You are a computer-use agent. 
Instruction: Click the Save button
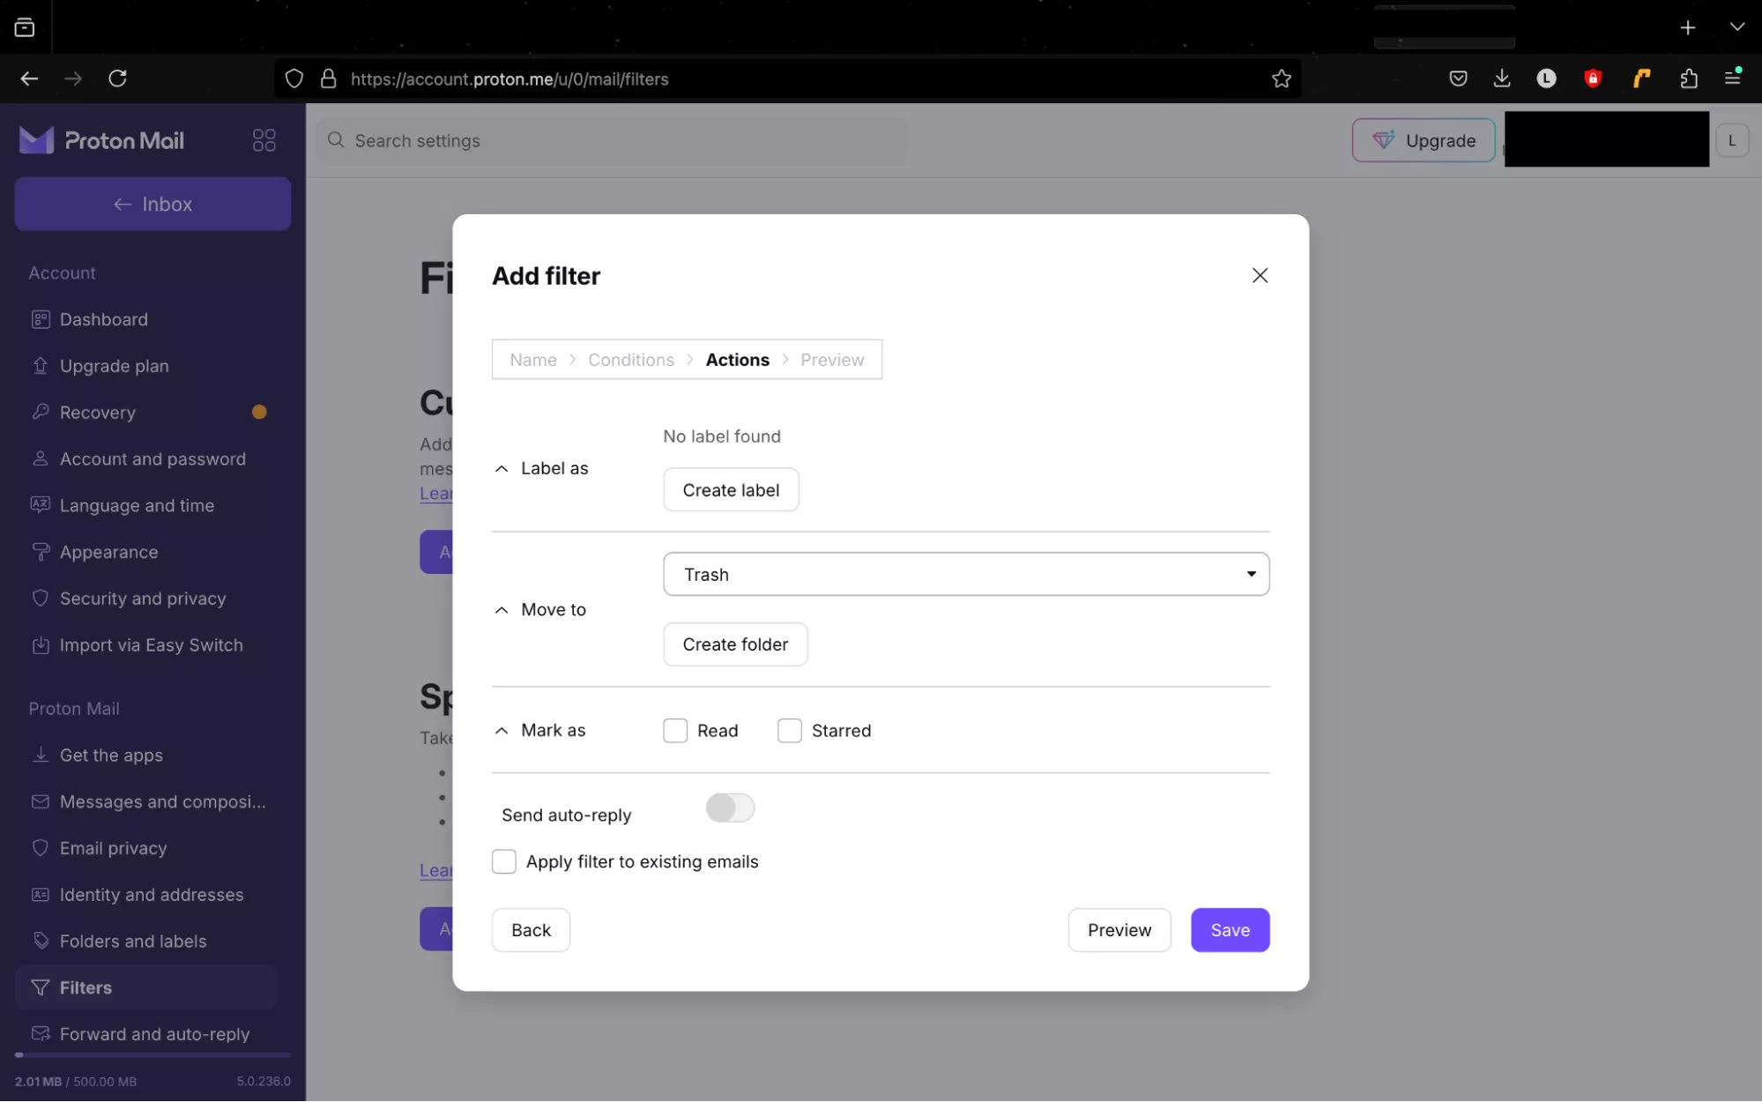click(x=1229, y=930)
